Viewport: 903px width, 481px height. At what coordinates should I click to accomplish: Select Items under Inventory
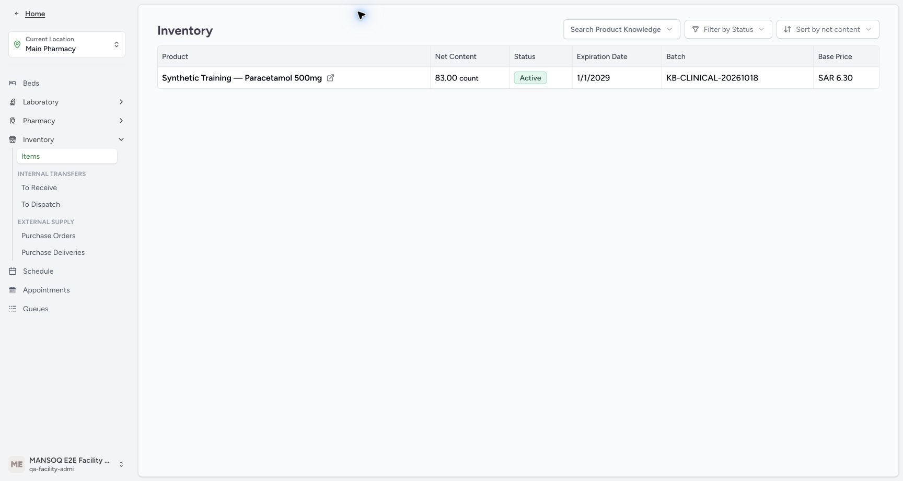pyautogui.click(x=67, y=156)
